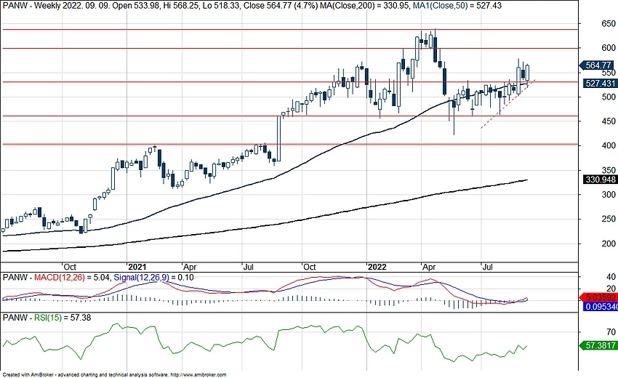Click the 2021 date axis label
This screenshot has width=618, height=378.
tap(137, 267)
